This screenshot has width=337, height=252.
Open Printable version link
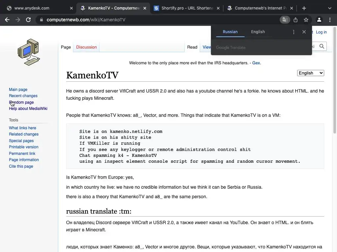24,147
